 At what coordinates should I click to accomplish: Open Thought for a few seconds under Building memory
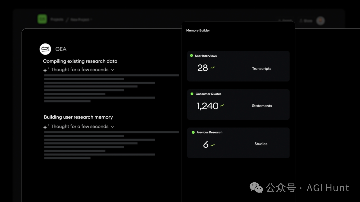[79, 126]
